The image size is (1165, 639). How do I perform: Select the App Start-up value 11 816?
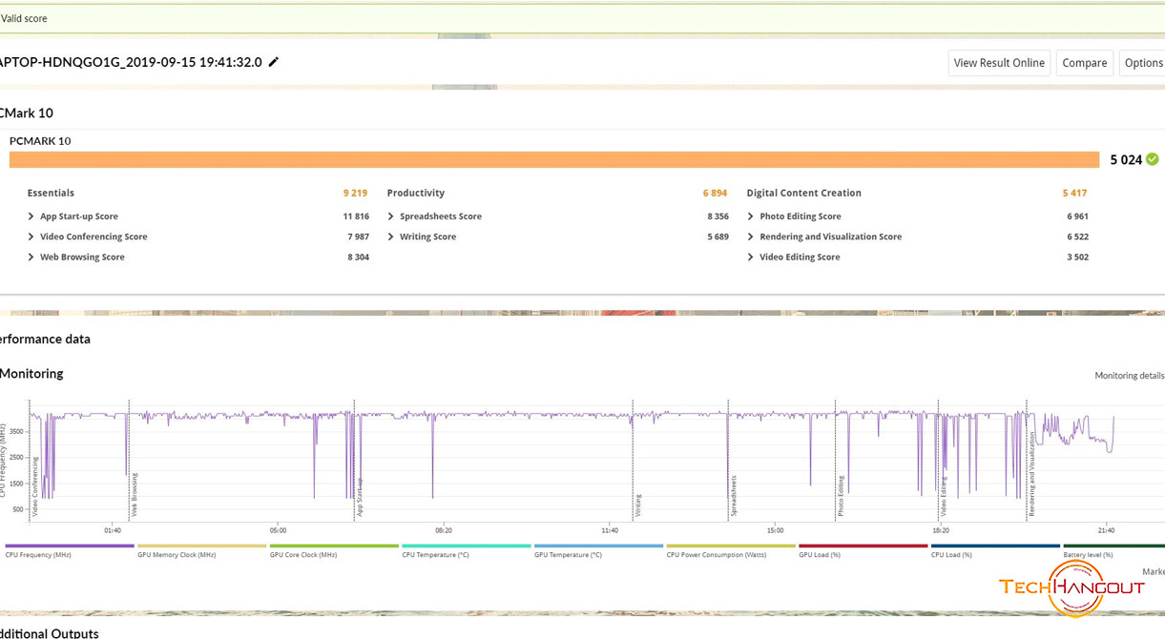(356, 216)
